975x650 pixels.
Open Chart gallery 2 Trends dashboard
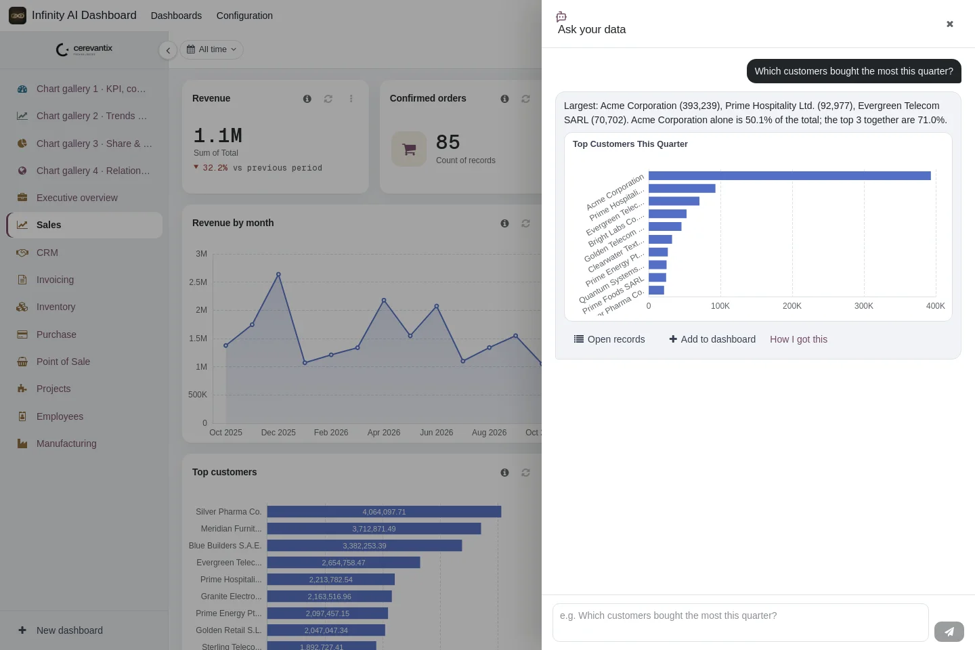(84, 116)
